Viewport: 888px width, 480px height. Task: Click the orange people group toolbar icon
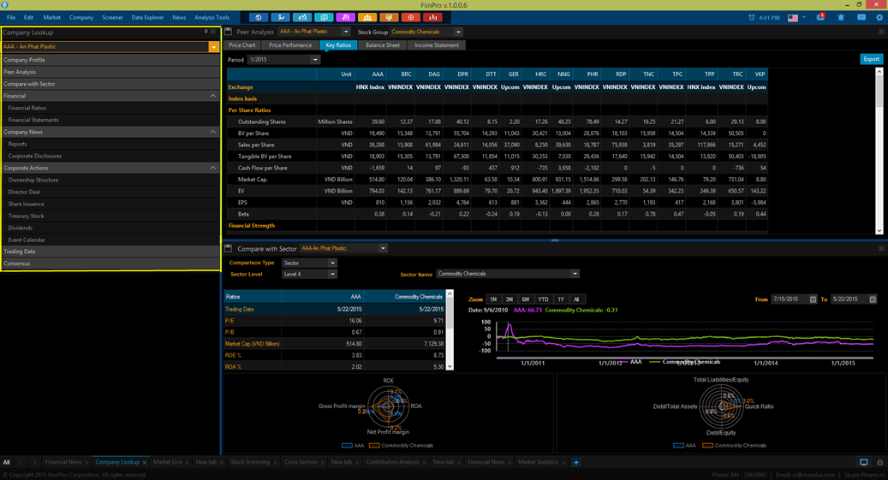click(x=367, y=18)
